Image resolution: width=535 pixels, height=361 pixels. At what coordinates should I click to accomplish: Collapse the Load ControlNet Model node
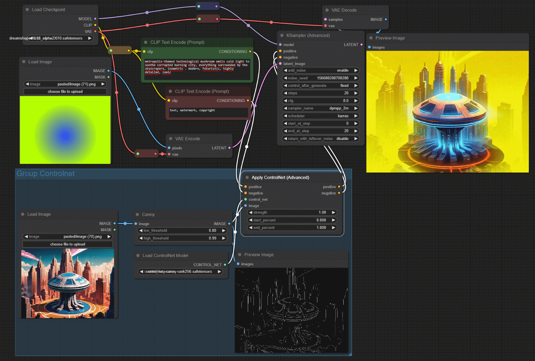tap(138, 255)
